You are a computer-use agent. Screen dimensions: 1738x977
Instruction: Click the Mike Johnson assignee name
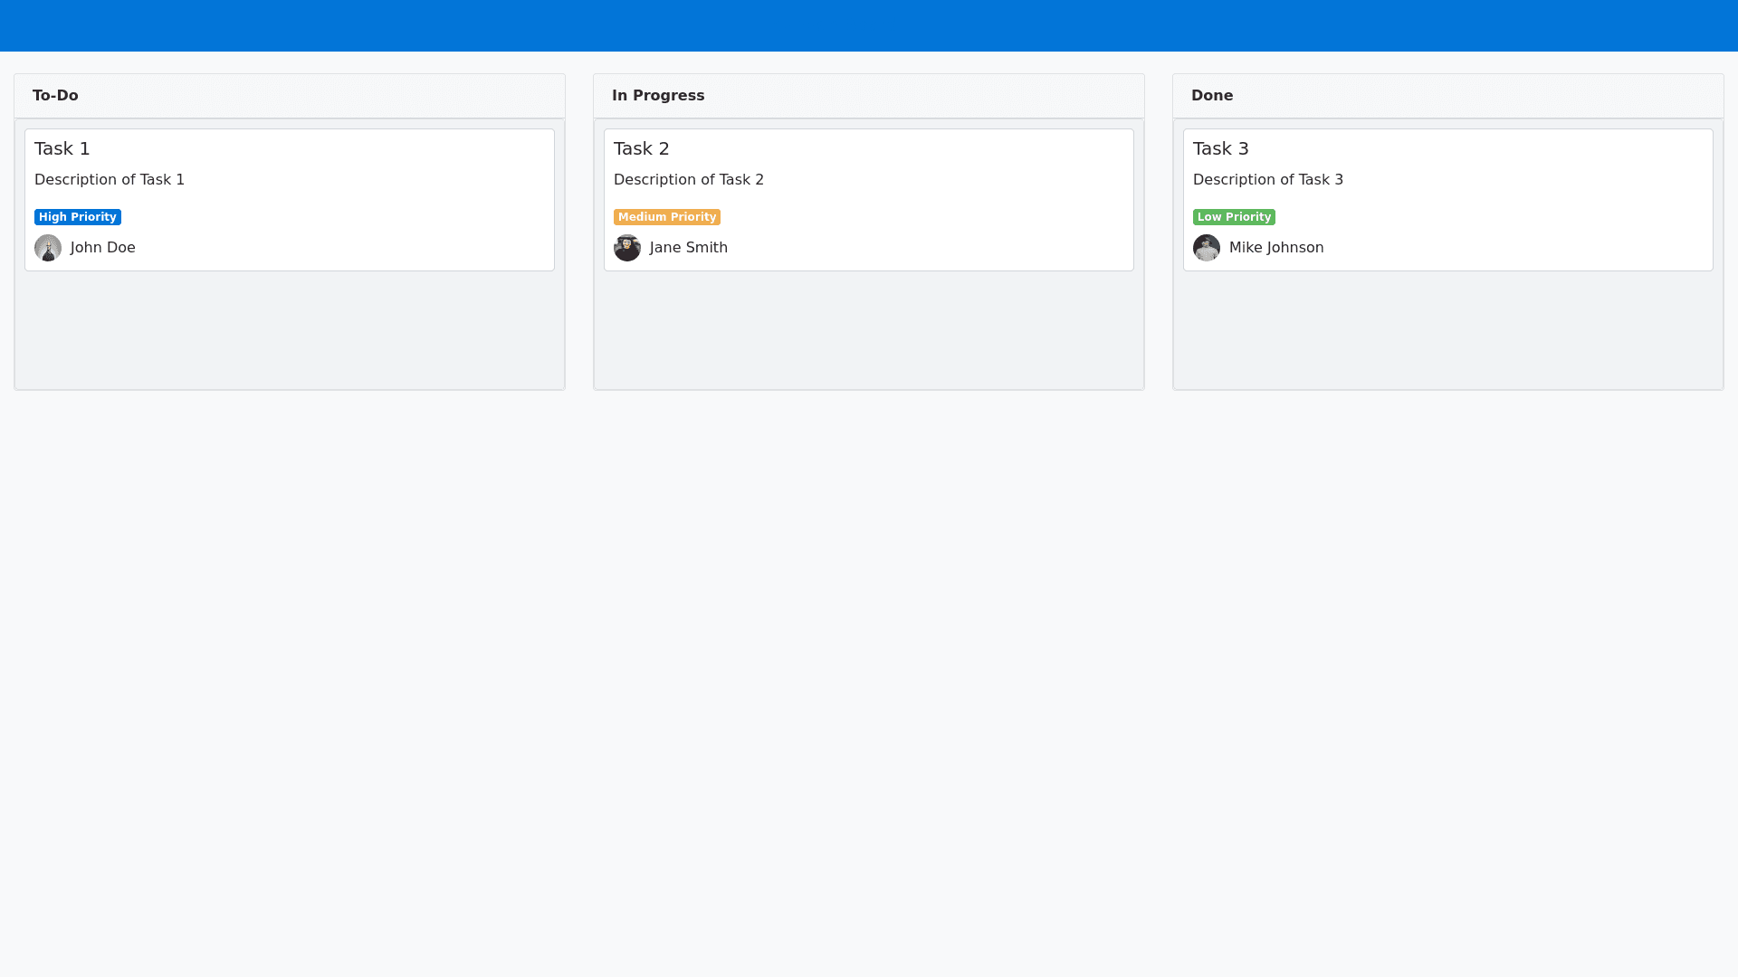click(x=1276, y=248)
